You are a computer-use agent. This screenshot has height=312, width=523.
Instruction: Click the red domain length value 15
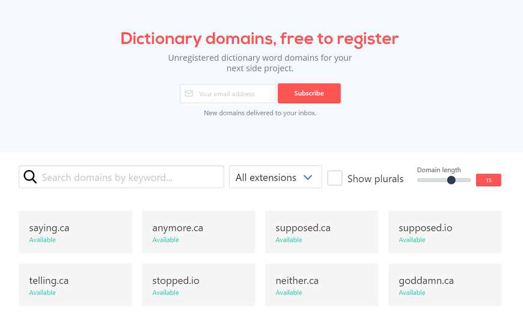click(x=488, y=180)
